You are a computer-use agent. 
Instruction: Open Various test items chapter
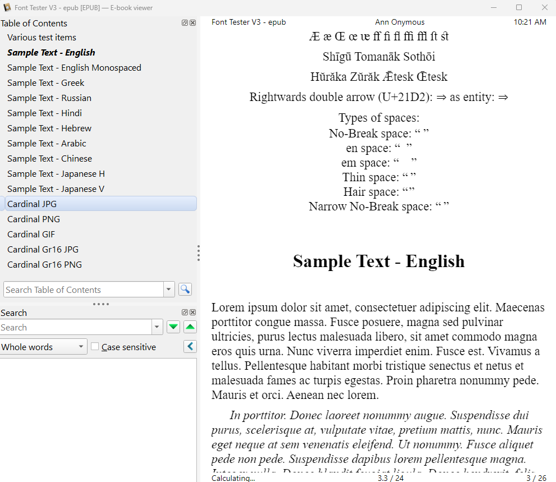tap(42, 37)
